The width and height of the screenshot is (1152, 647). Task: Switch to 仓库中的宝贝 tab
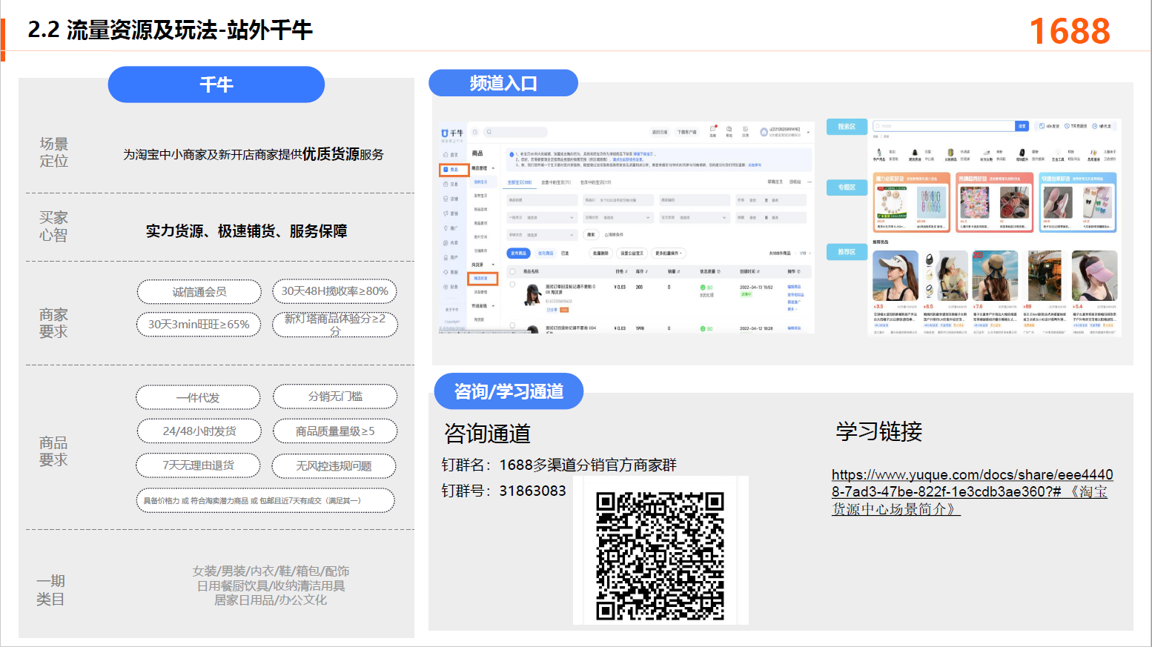595,182
